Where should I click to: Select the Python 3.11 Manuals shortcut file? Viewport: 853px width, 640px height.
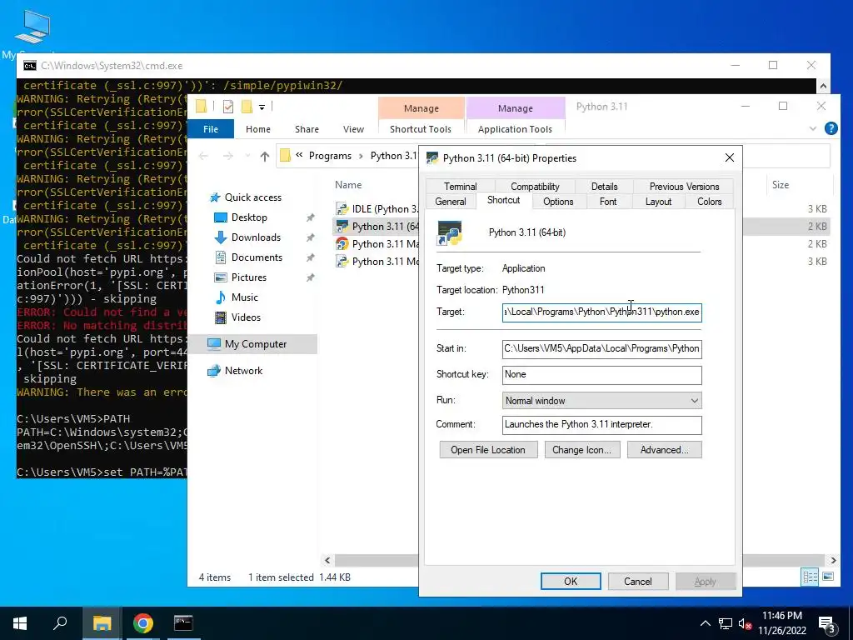click(377, 244)
